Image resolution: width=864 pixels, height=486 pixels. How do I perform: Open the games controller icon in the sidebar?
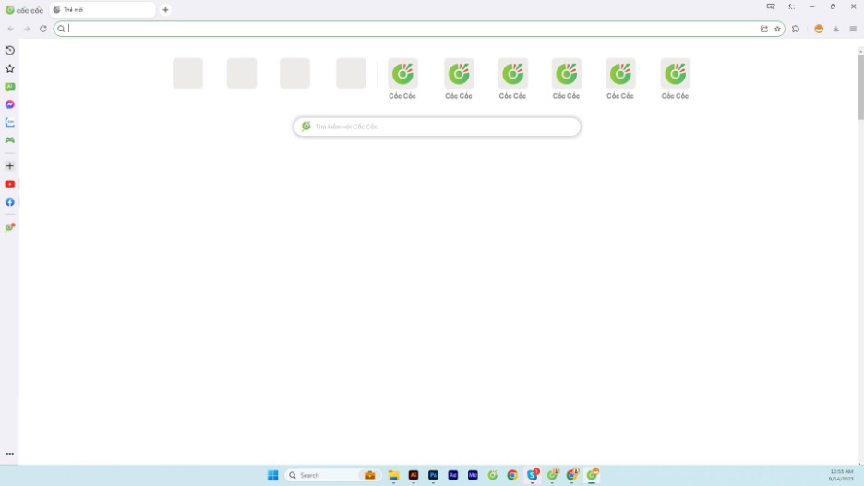coord(10,140)
